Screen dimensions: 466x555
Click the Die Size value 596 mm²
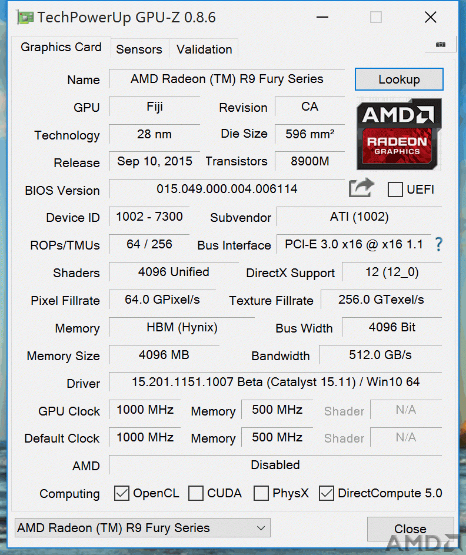309,134
